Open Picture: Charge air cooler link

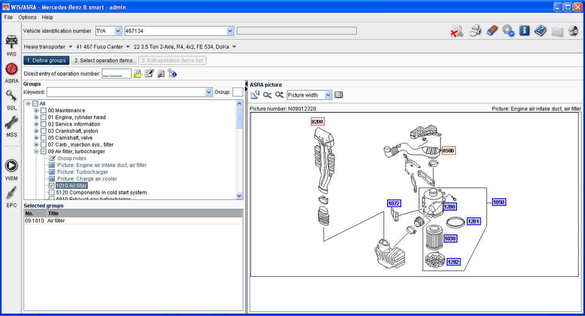pos(87,179)
